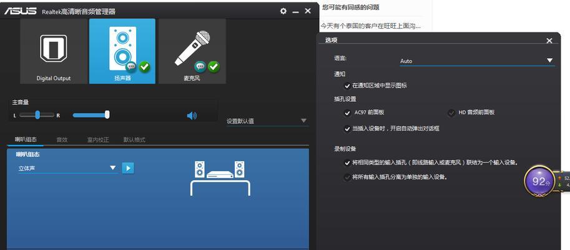Open the 语言 Auto language dropdown
The height and width of the screenshot is (250, 570).
coord(478,61)
